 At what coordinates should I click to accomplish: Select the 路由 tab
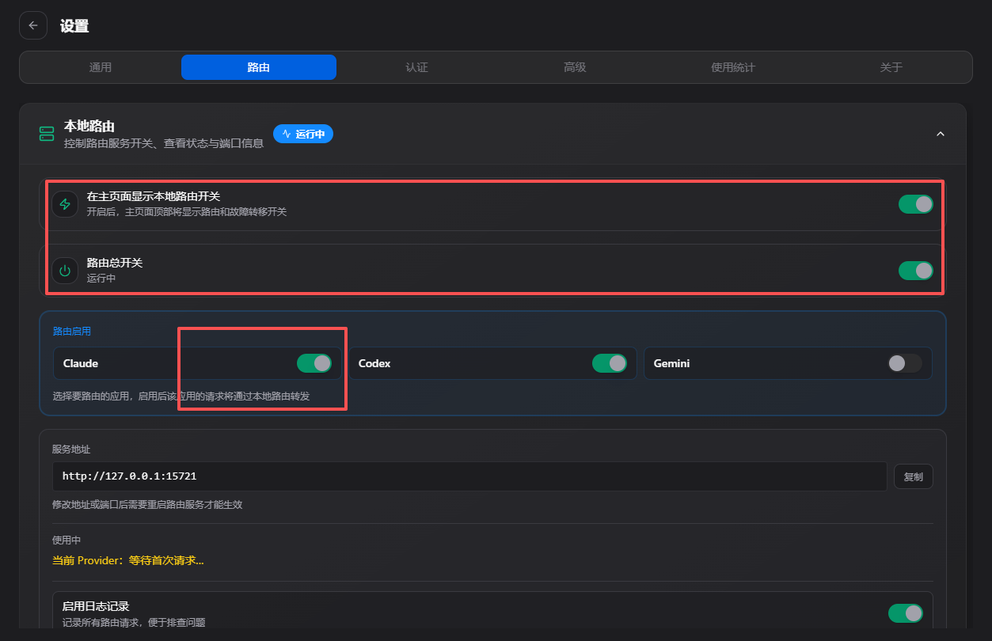(259, 67)
